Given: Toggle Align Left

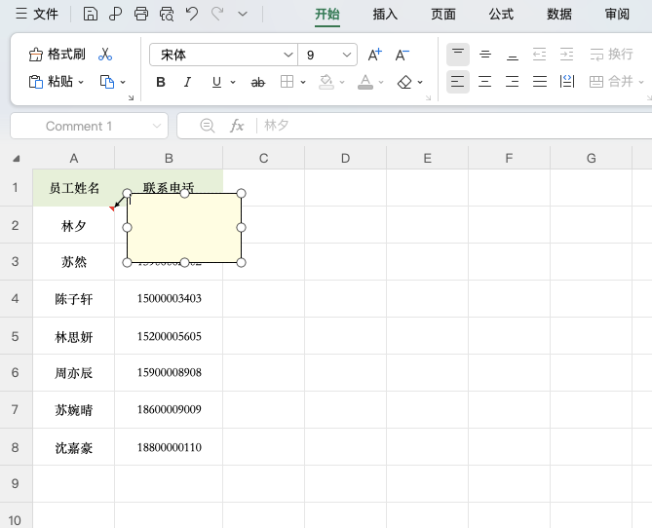Looking at the screenshot, I should (458, 82).
